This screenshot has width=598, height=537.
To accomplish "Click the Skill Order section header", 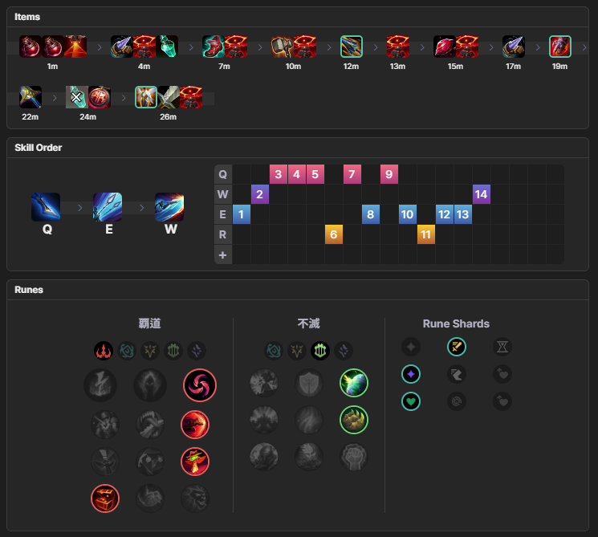I will coord(39,148).
